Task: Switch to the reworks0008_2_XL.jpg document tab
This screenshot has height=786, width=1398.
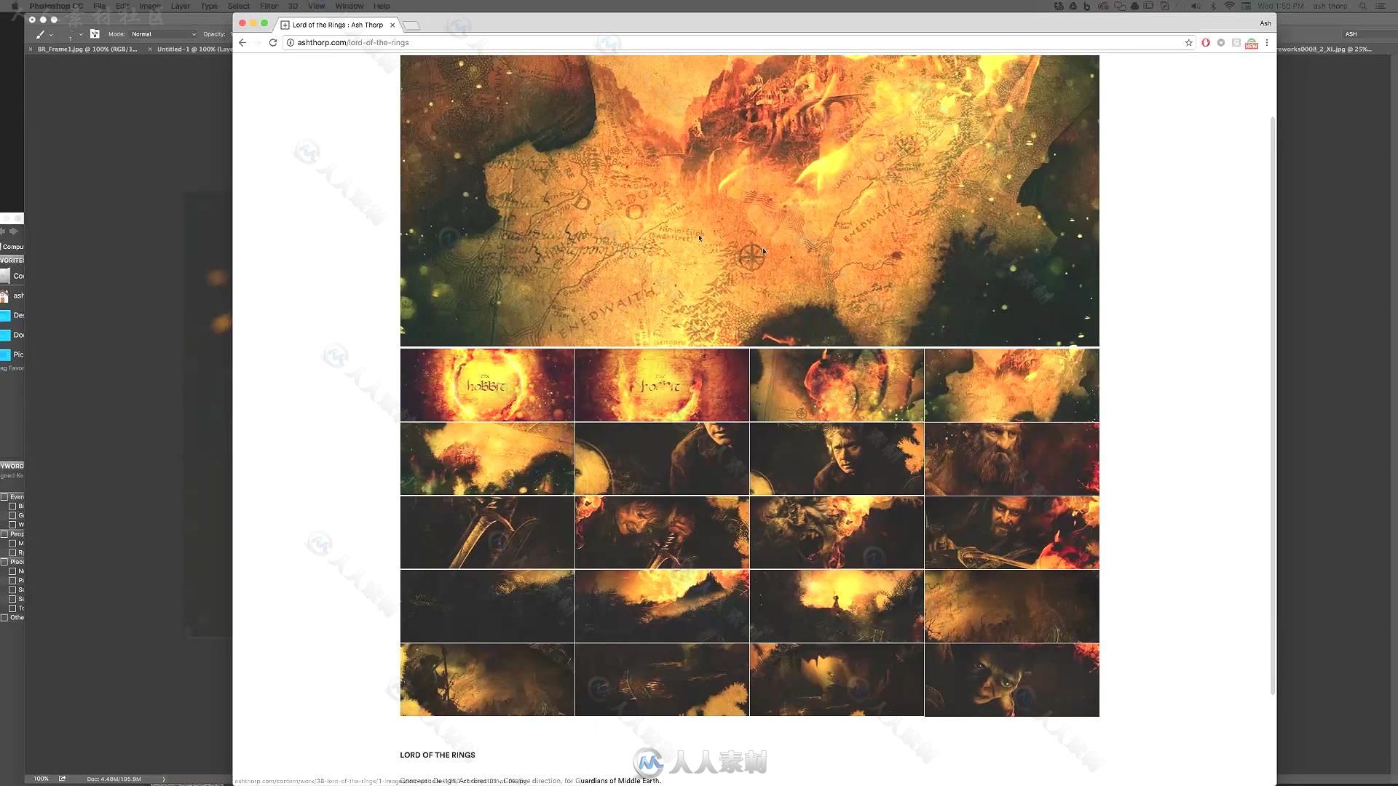Action: tap(1325, 49)
